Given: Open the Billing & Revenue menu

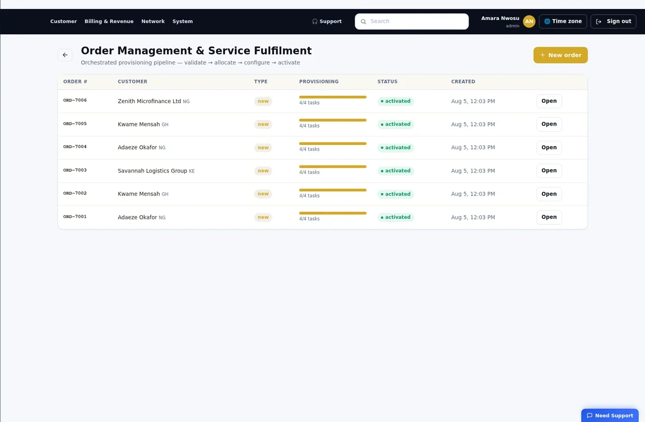Looking at the screenshot, I should 109,22.
